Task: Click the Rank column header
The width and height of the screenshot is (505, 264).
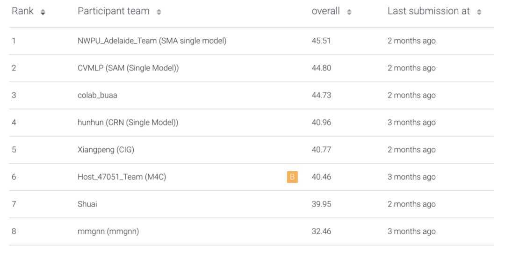Action: pyautogui.click(x=22, y=11)
